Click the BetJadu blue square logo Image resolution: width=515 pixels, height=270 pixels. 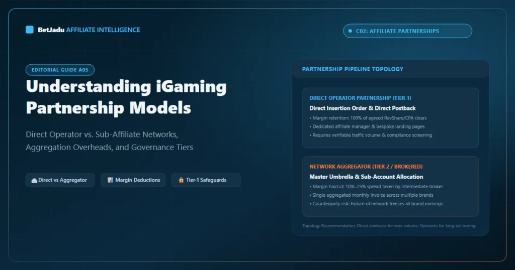(x=30, y=30)
